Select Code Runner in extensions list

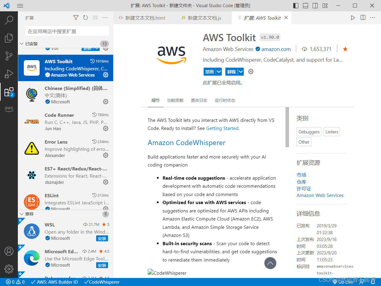[x=65, y=122]
